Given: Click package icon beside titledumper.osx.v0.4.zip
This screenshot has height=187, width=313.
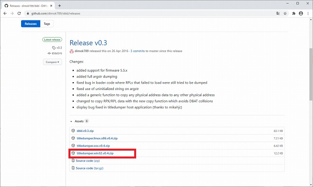Looking at the screenshot, I should click(x=73, y=146).
